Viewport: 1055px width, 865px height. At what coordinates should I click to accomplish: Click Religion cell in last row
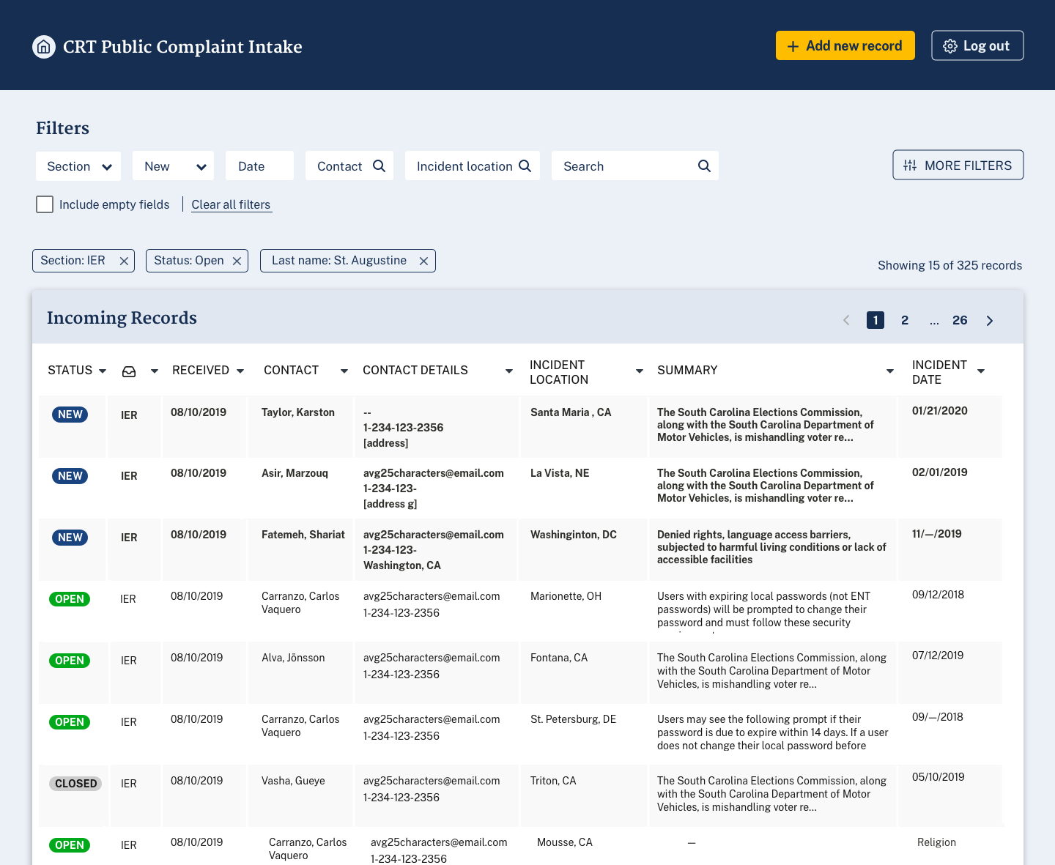936,842
